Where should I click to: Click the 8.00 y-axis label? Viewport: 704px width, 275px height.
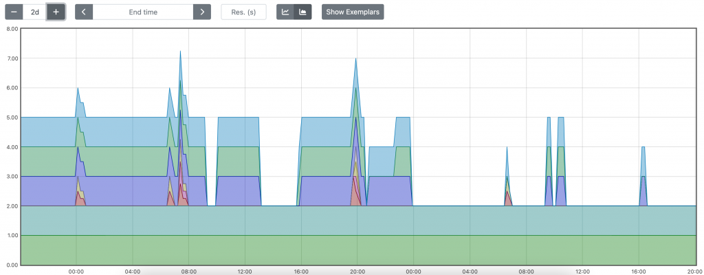click(10, 29)
